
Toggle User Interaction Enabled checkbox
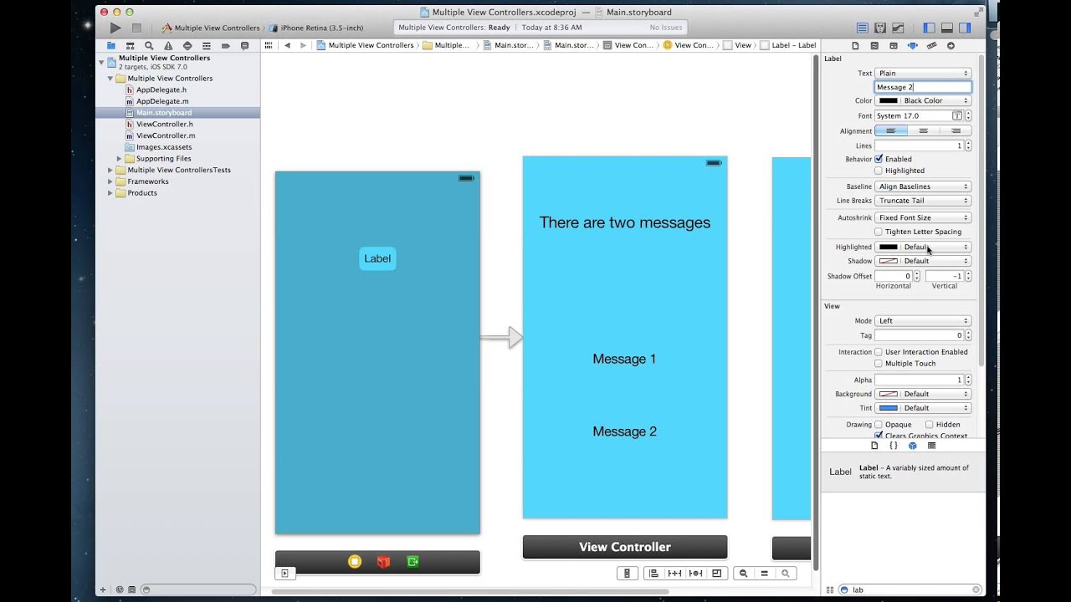[x=879, y=352]
